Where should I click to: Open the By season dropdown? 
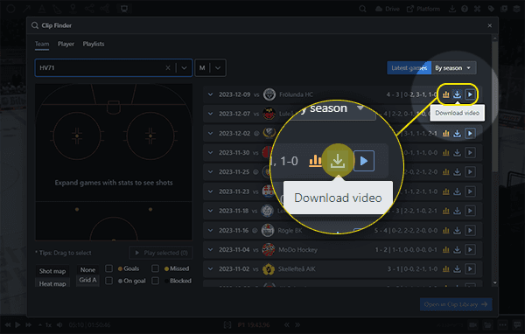coord(453,68)
